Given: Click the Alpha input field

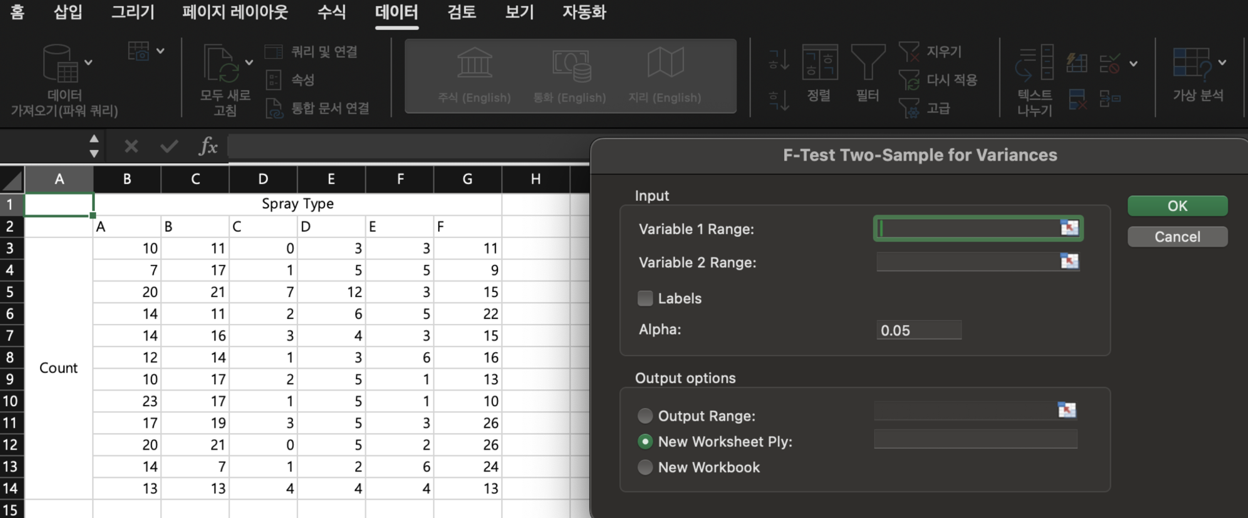Looking at the screenshot, I should tap(918, 330).
